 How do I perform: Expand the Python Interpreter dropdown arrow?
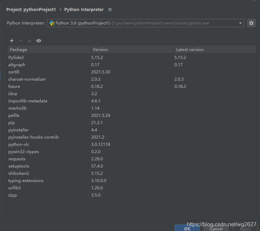(x=240, y=23)
